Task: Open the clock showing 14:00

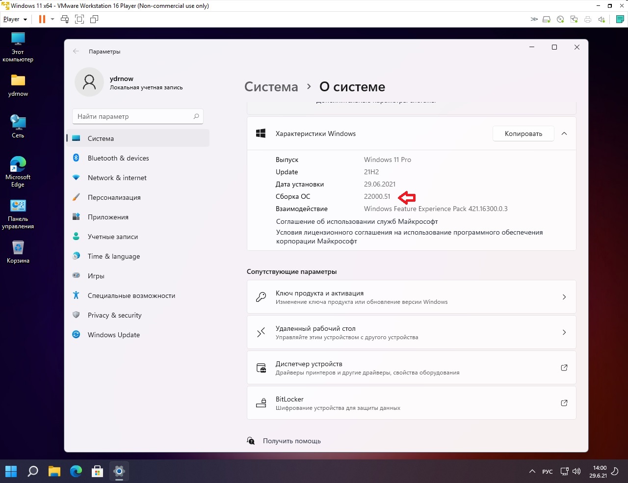Action: (x=599, y=471)
